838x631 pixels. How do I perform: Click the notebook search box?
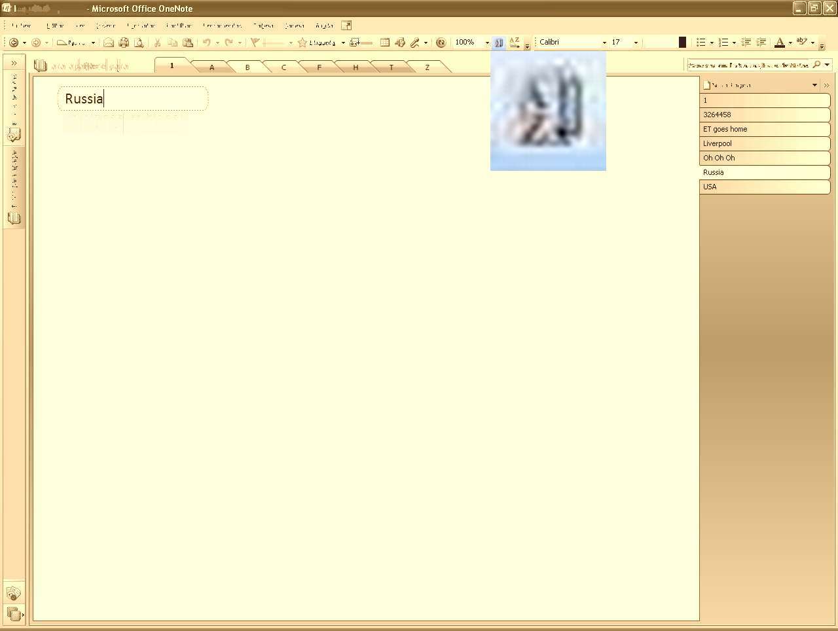(748, 65)
